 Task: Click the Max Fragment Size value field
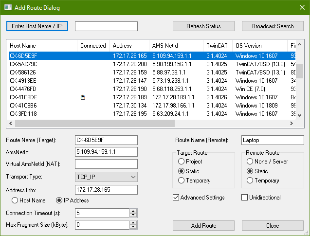pyautogui.click(x=102, y=225)
